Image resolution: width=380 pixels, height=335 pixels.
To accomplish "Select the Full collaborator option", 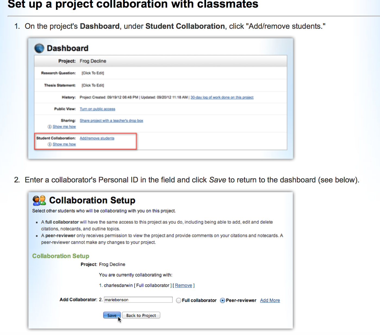I will click(178, 300).
